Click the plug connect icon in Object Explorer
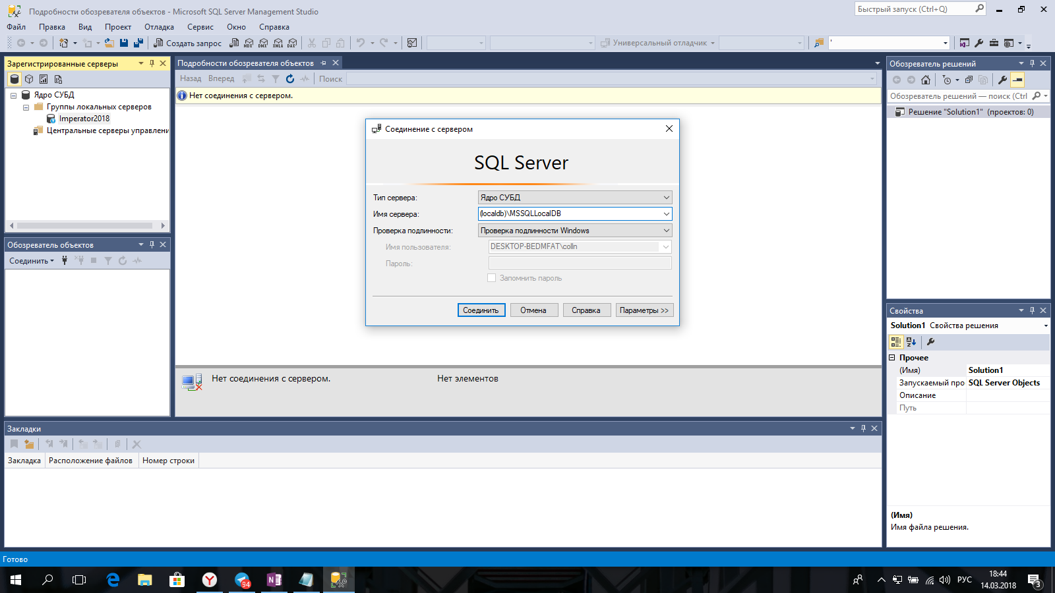1055x593 pixels. 65,260
